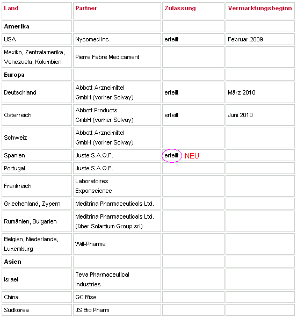Click the 'GC Rise' partner cell
297x318 pixels.
click(x=117, y=297)
